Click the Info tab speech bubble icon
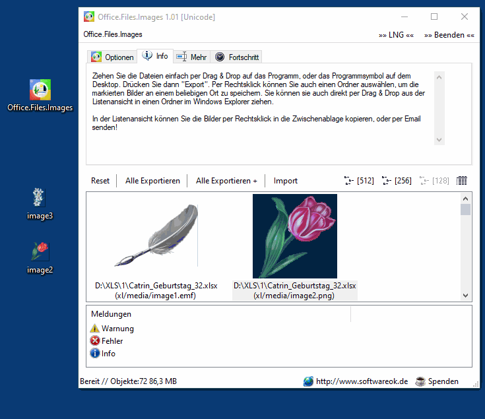This screenshot has height=419, width=485. (x=147, y=55)
